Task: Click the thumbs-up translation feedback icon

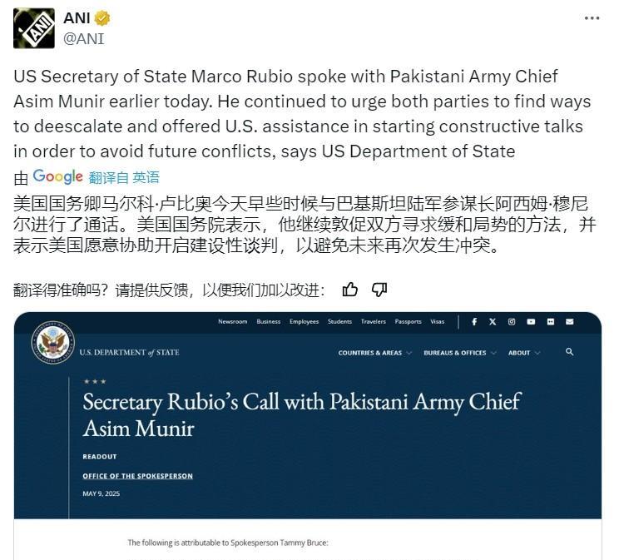Action: coord(349,290)
